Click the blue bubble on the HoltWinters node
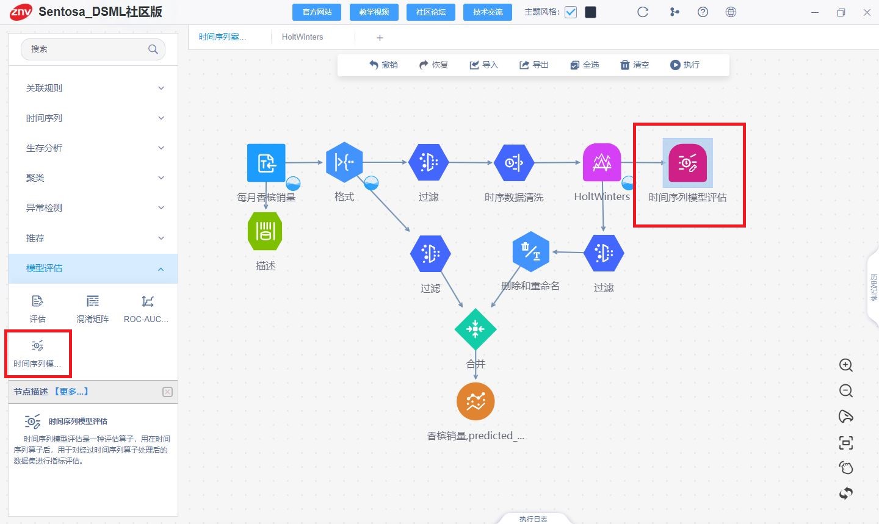Image resolution: width=879 pixels, height=524 pixels. coord(628,183)
